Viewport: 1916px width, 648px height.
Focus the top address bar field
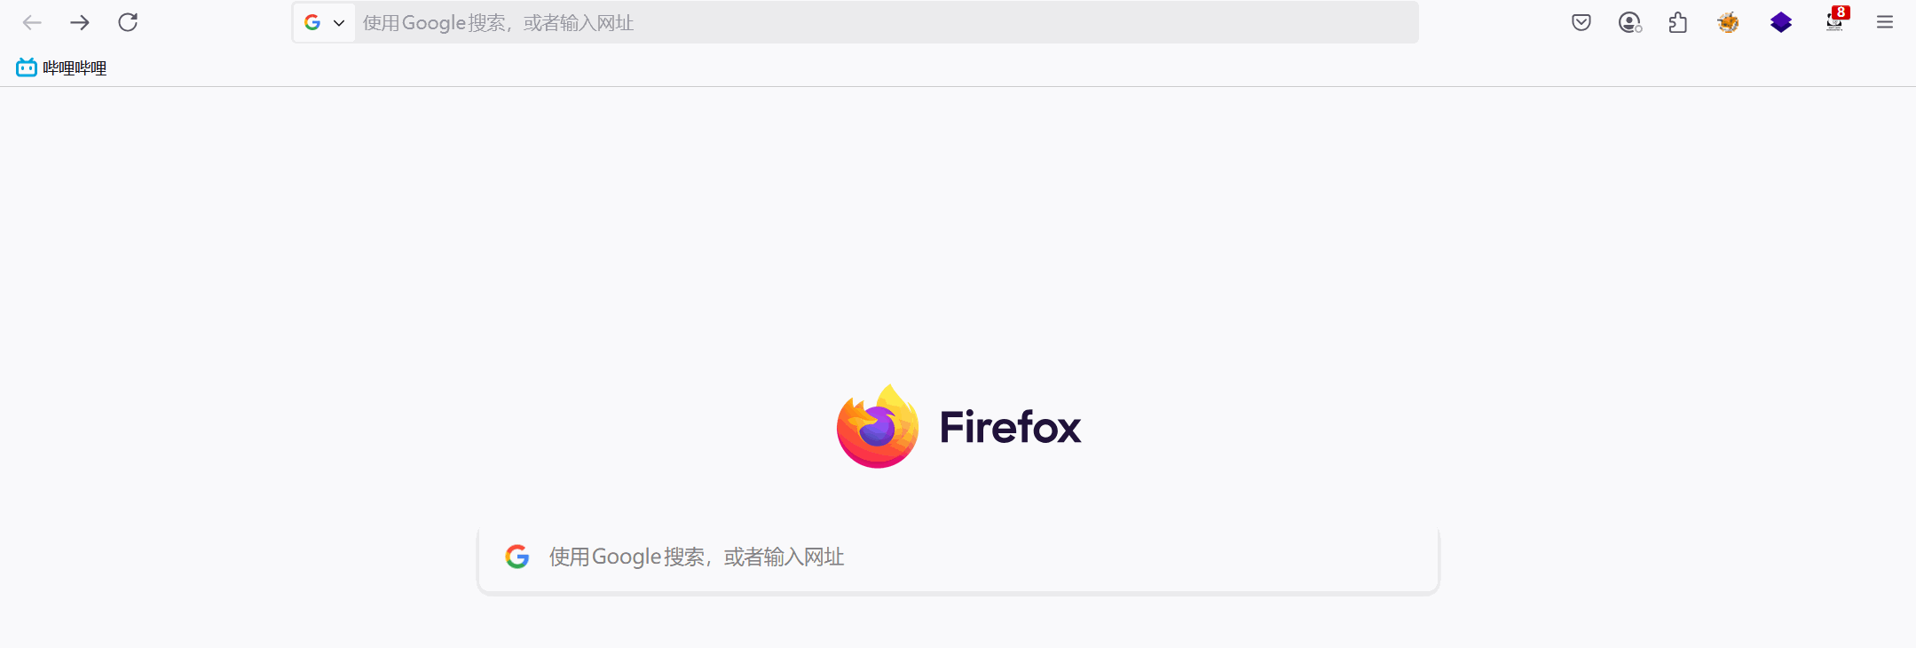point(886,22)
